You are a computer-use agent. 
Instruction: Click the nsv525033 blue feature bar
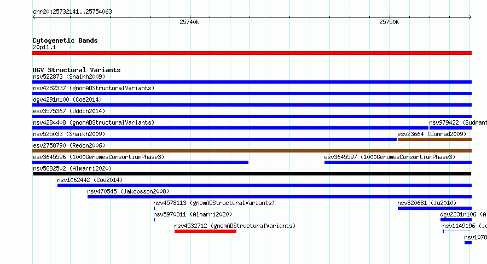click(x=214, y=139)
